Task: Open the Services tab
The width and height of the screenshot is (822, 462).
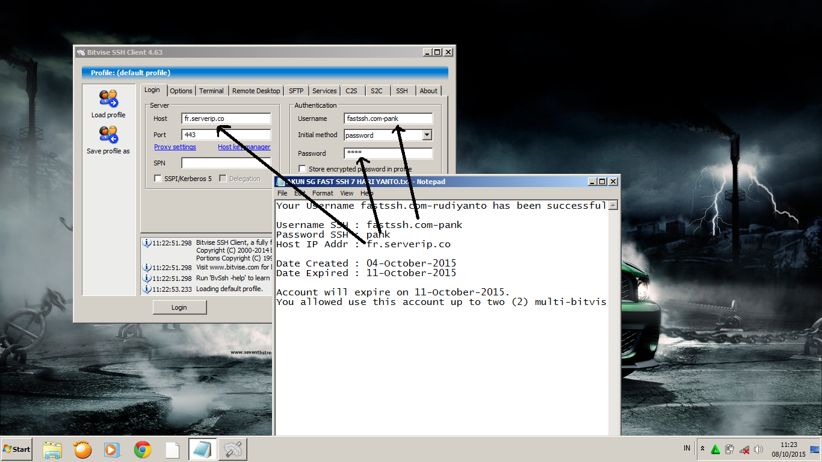Action: click(x=324, y=91)
